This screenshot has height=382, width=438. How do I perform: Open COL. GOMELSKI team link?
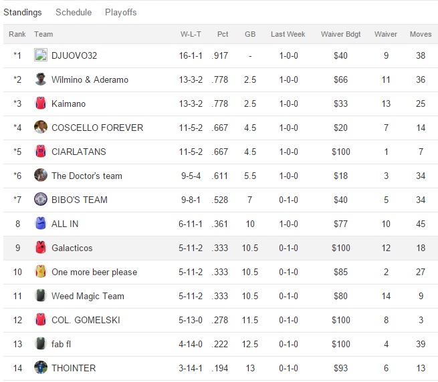[x=86, y=320]
